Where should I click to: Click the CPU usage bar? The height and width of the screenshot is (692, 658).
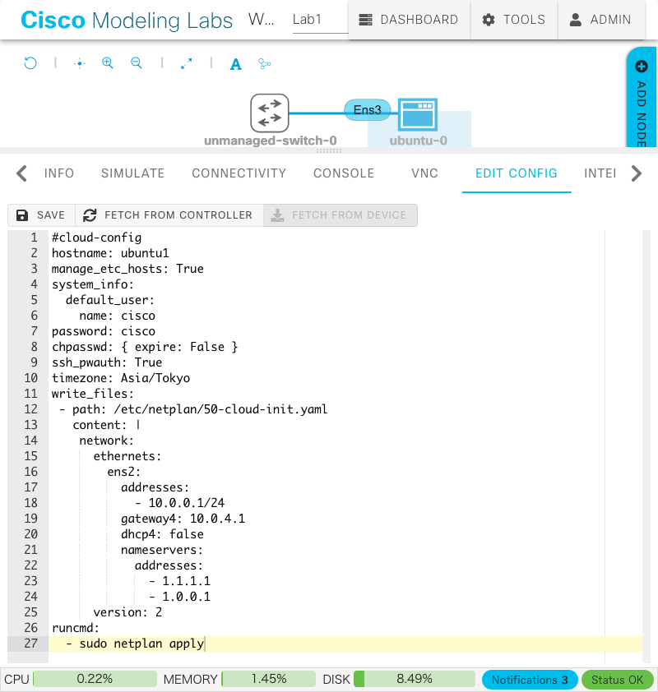pos(95,679)
